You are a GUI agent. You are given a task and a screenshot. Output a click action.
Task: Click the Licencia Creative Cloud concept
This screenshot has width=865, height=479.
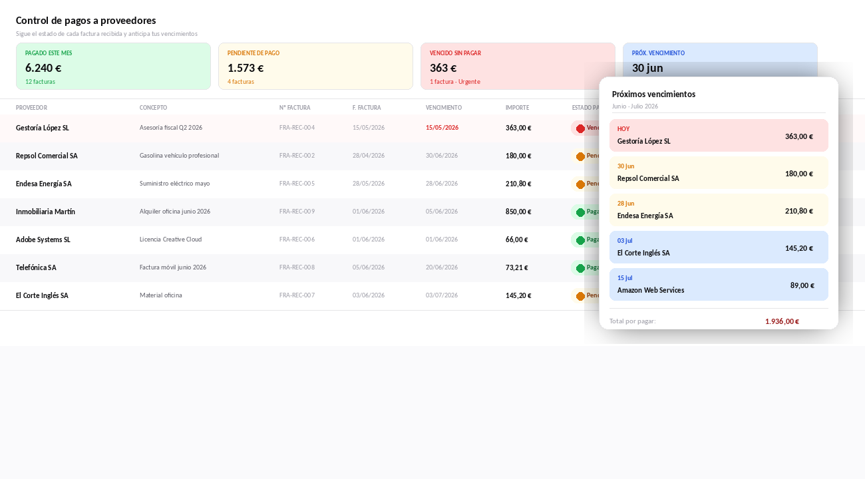click(x=170, y=239)
